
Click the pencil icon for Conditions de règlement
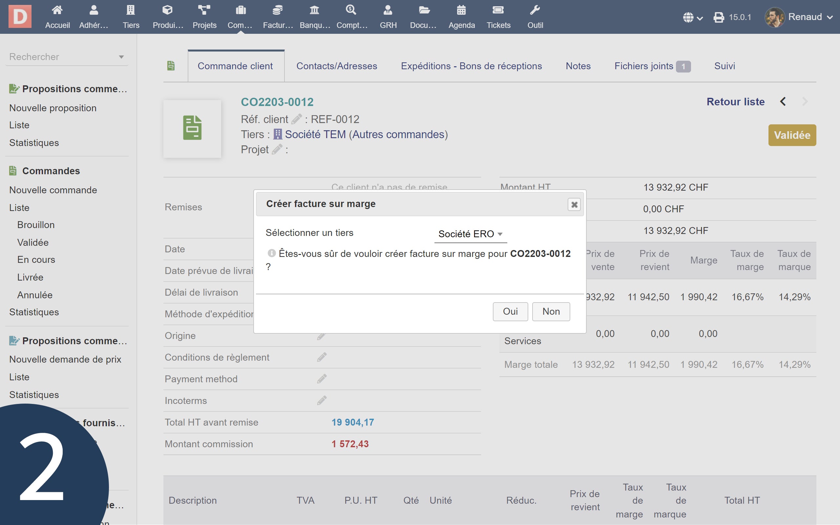[x=322, y=357]
